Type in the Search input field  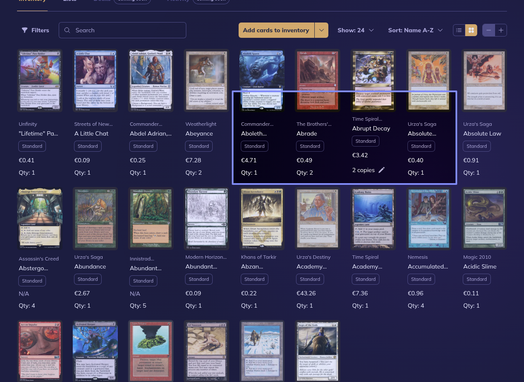tap(128, 30)
